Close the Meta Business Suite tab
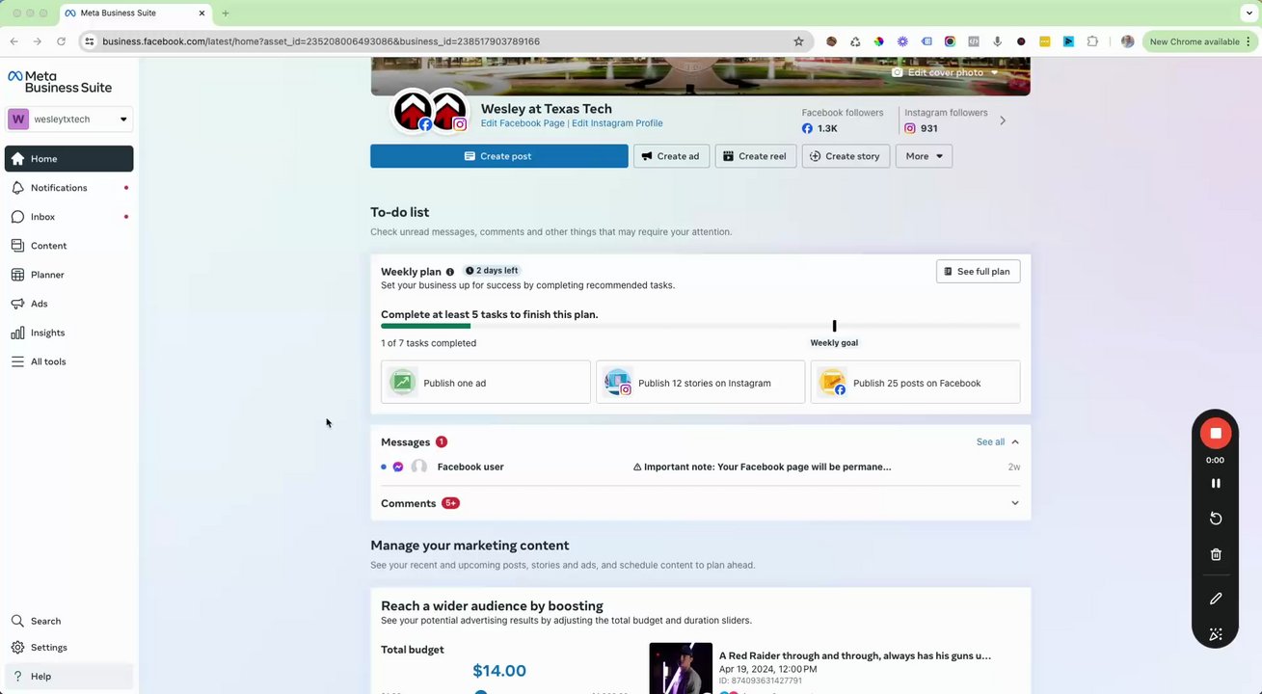 pos(201,13)
